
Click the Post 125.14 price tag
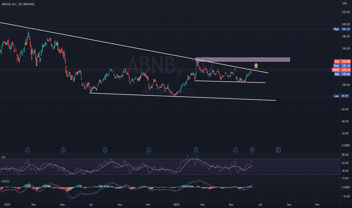pos(342,66)
